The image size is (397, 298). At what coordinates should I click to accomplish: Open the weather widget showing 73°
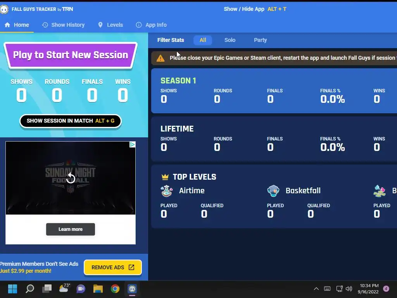(x=64, y=288)
